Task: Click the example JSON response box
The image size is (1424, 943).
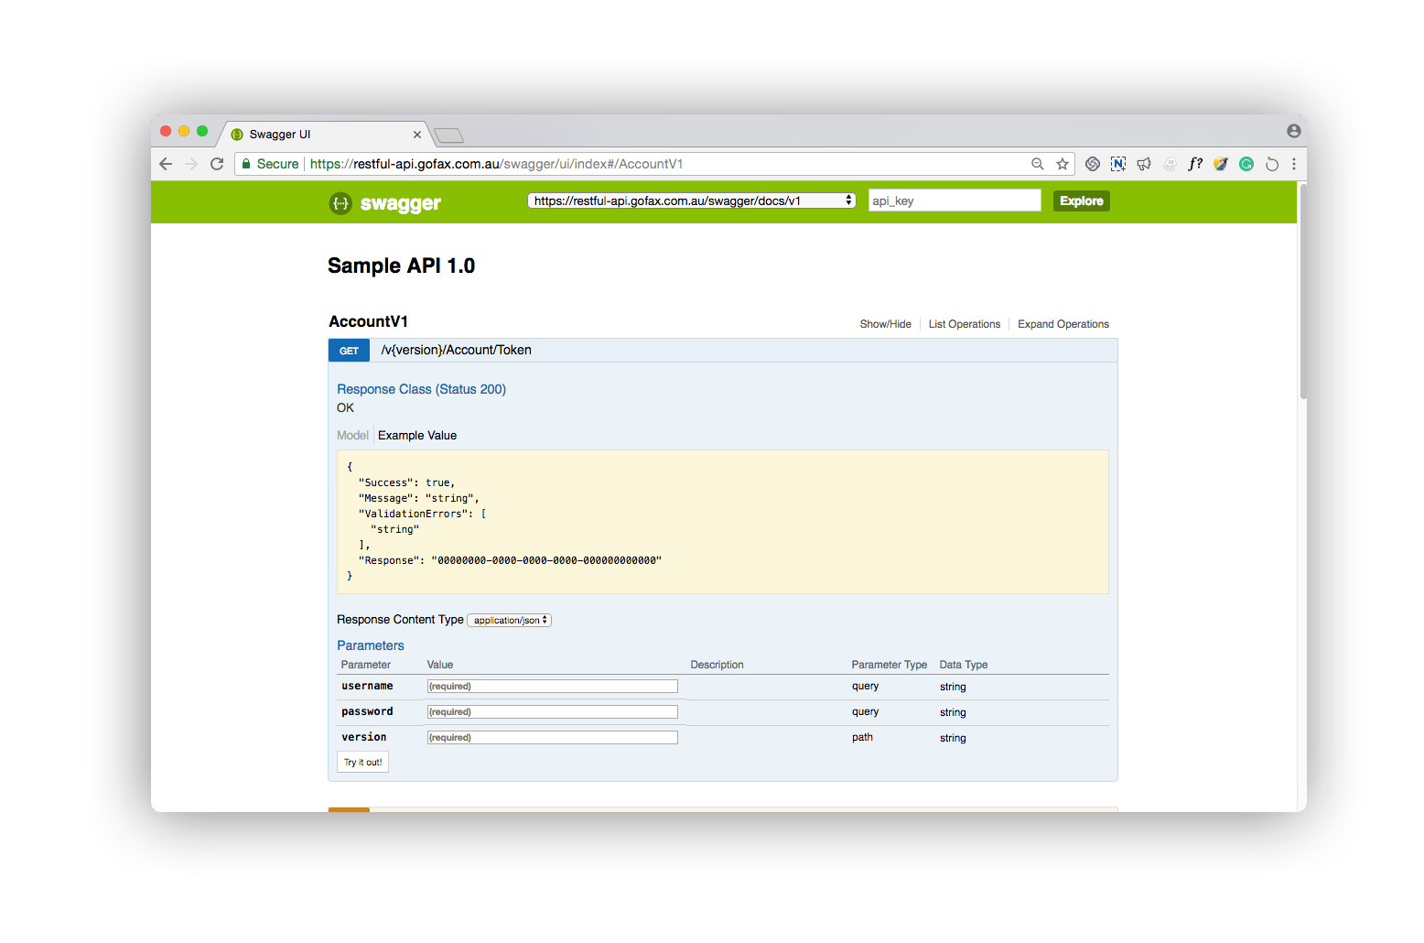Action: click(x=723, y=522)
